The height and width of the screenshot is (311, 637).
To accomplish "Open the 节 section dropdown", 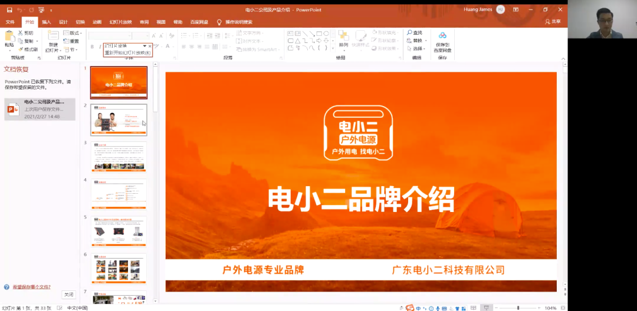I will (x=71, y=49).
